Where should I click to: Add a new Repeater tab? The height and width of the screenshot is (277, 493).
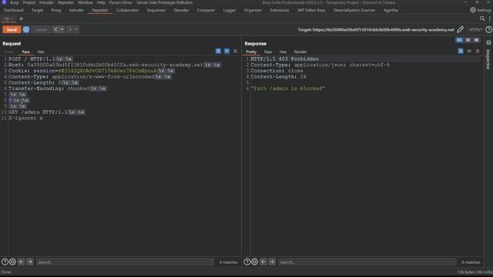(21, 18)
